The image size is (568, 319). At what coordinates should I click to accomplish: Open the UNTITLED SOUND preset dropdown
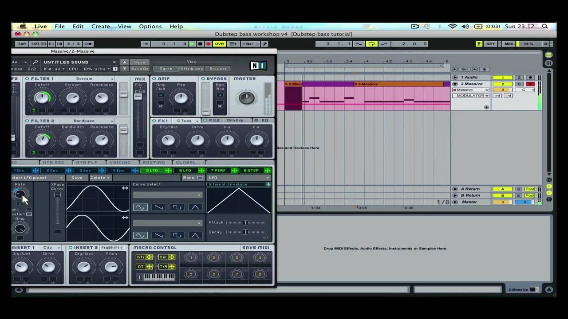79,62
